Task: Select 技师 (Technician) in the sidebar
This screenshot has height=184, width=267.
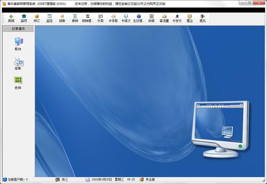Action: click(x=18, y=83)
